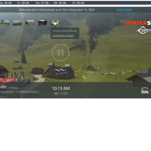Viewport: 151px width, 151px height.
Task: Select the Di, 05.08. date tab
Action: (x=79, y=3)
